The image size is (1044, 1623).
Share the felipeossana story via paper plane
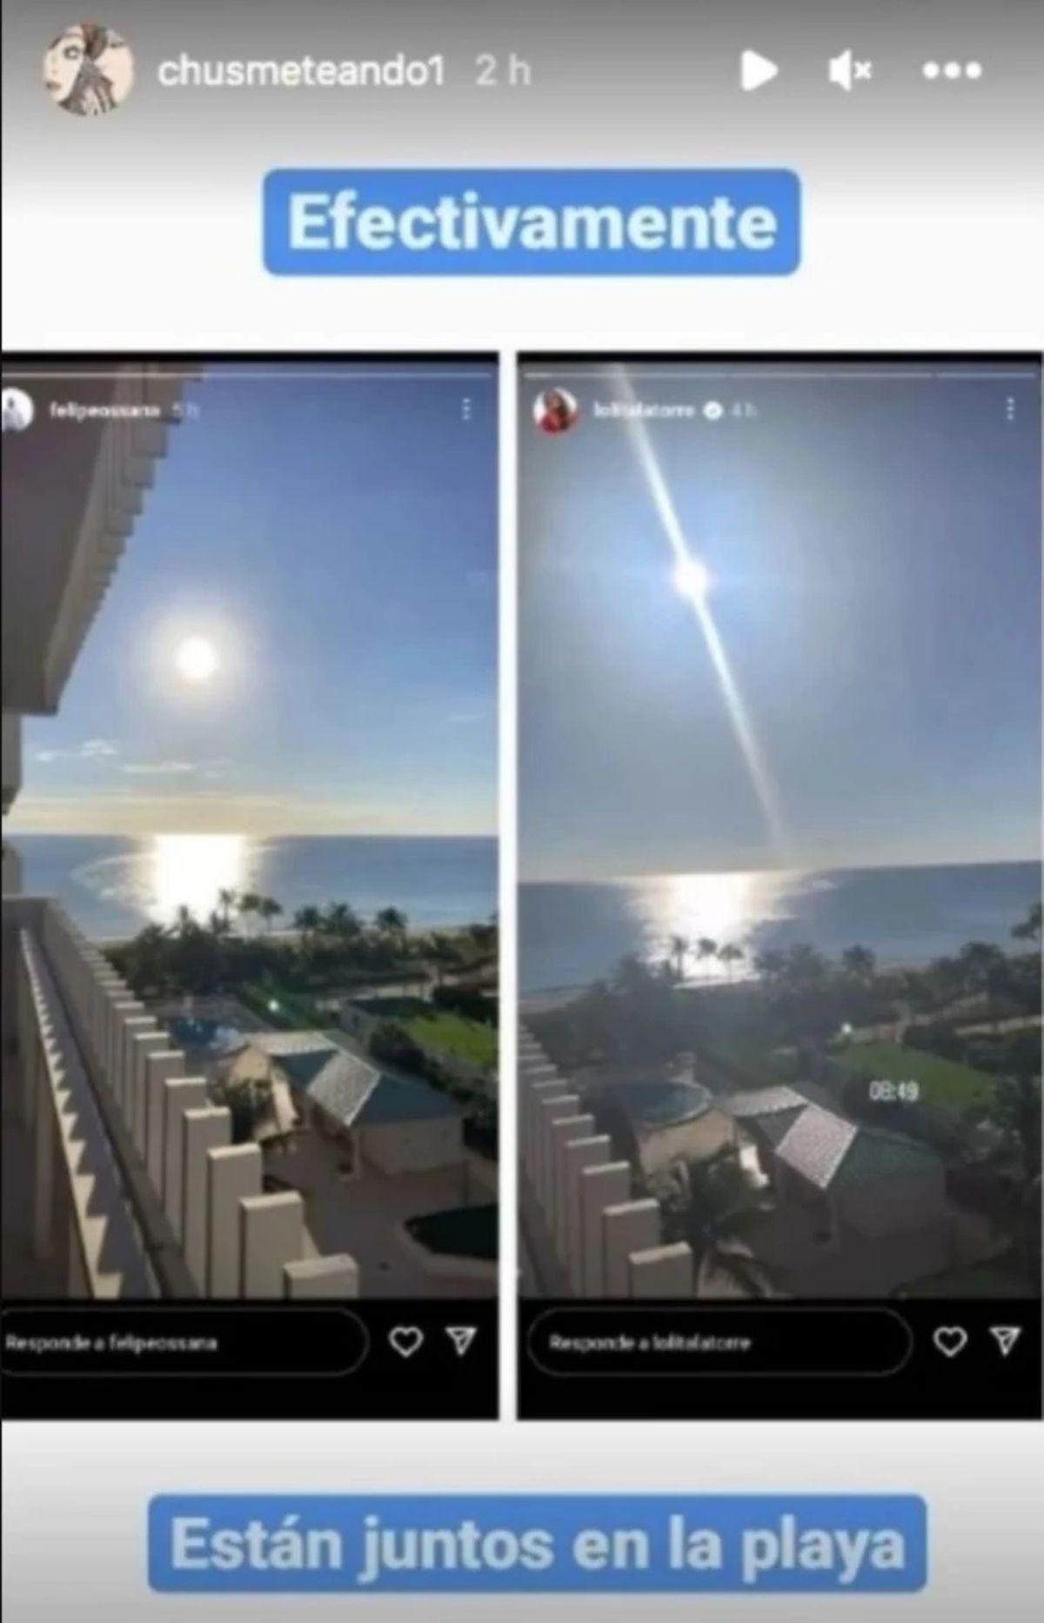pos(461,1342)
